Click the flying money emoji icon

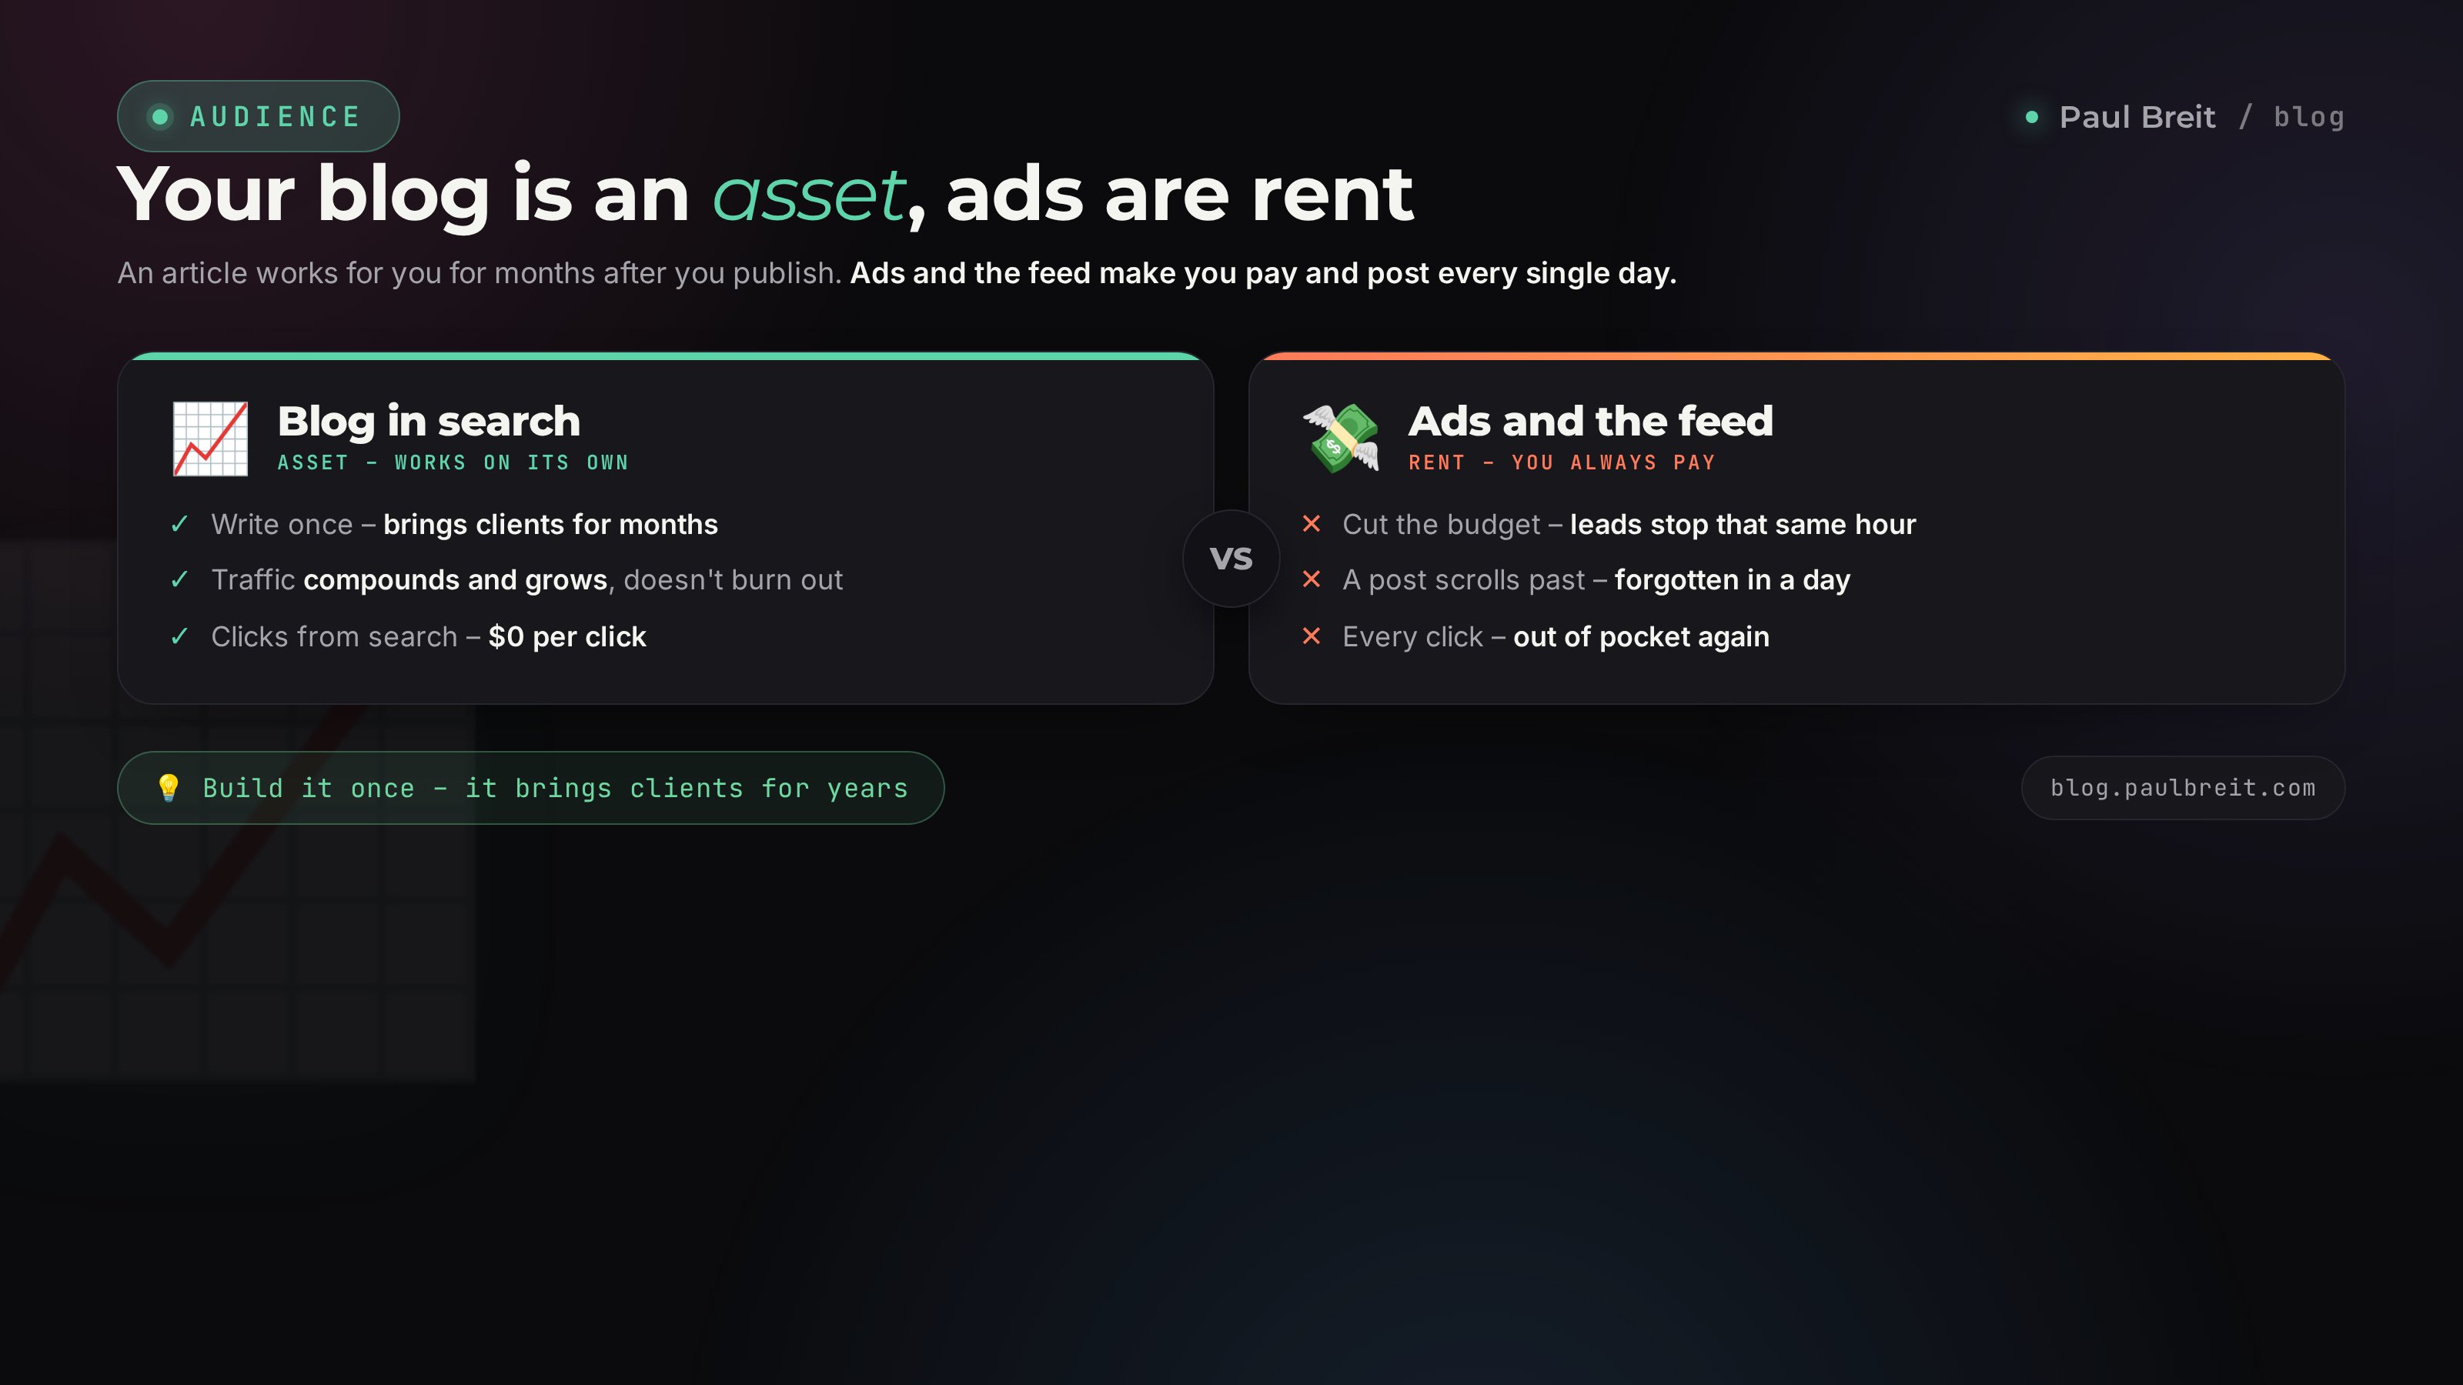tap(1342, 439)
